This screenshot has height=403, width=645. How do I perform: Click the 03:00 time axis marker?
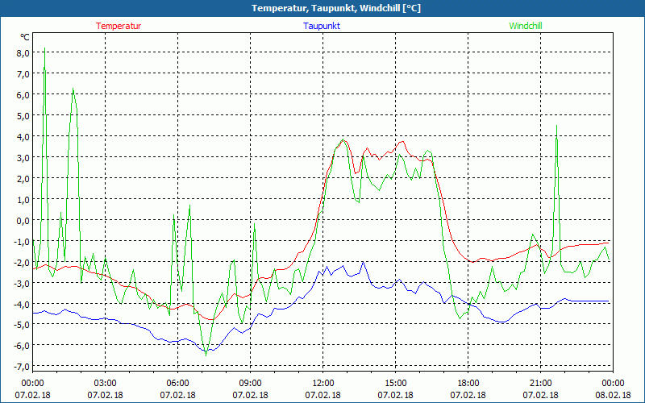(106, 383)
